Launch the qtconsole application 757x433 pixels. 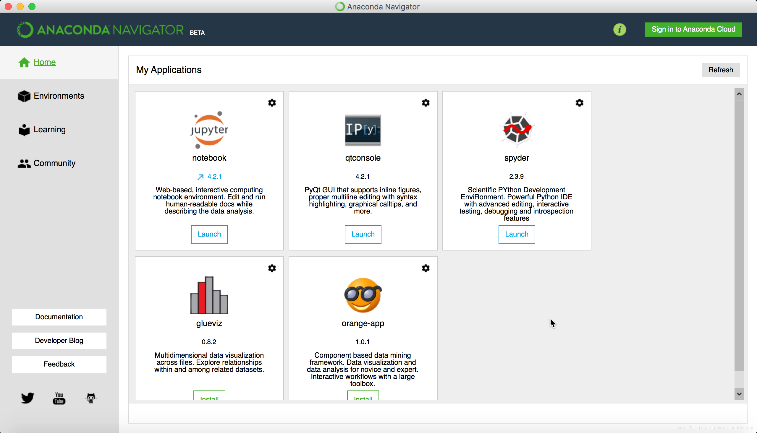coord(363,234)
